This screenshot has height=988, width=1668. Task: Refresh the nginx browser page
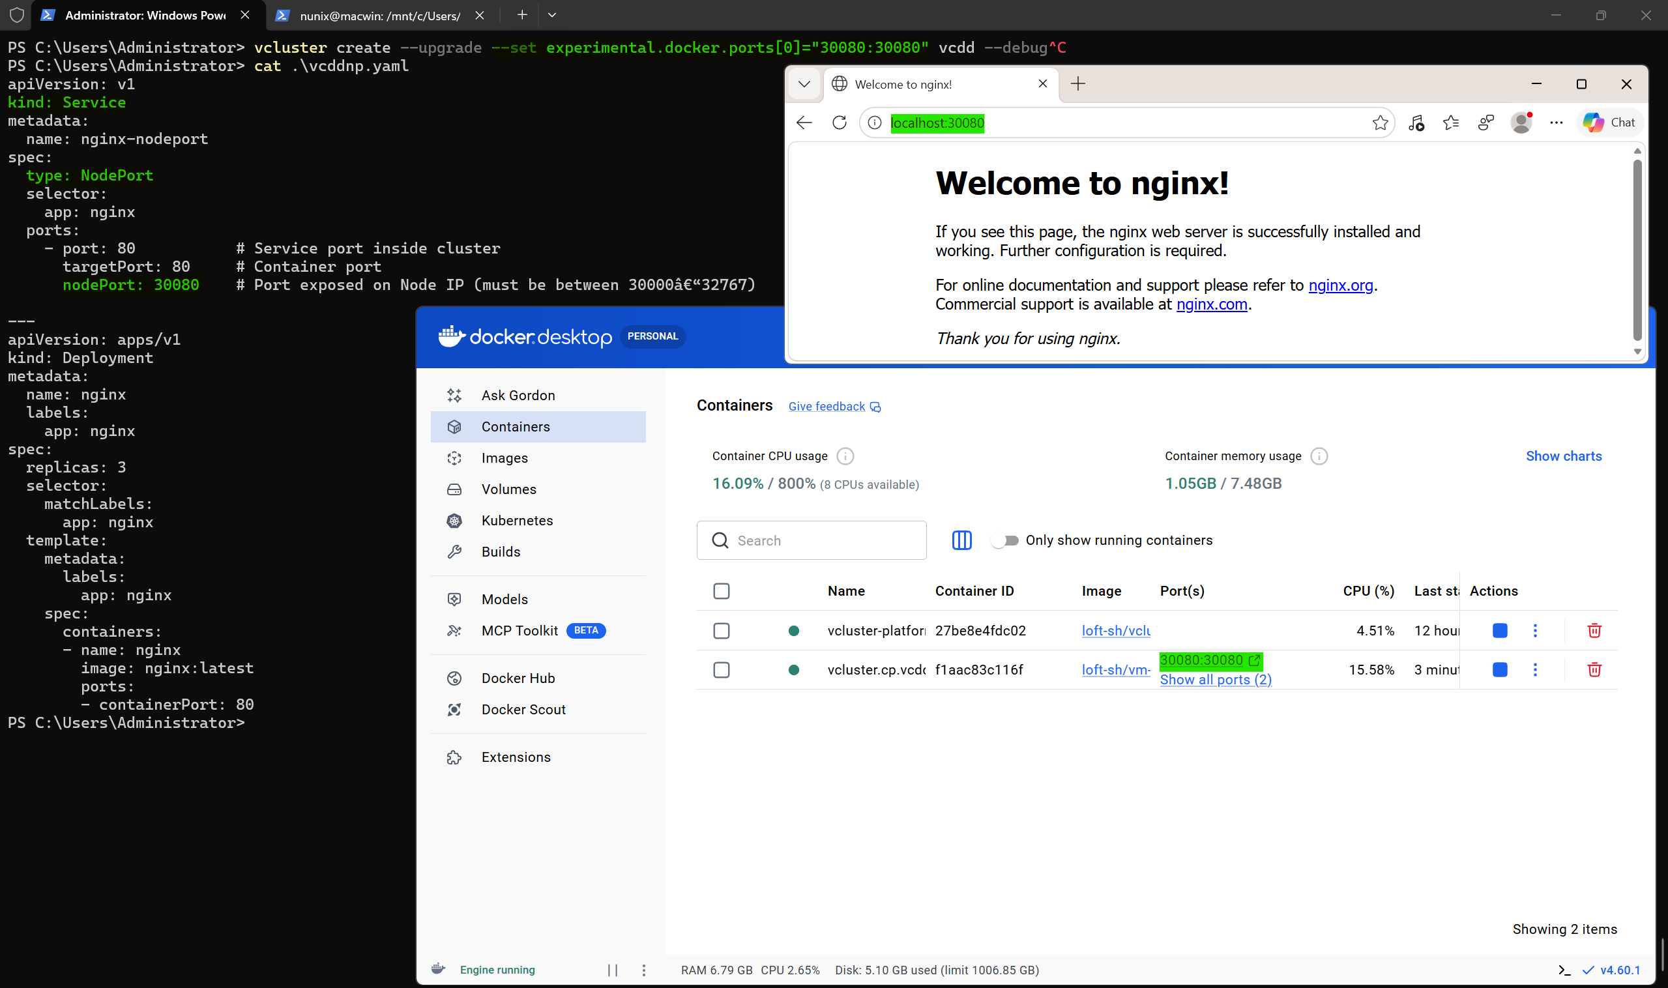pyautogui.click(x=839, y=123)
